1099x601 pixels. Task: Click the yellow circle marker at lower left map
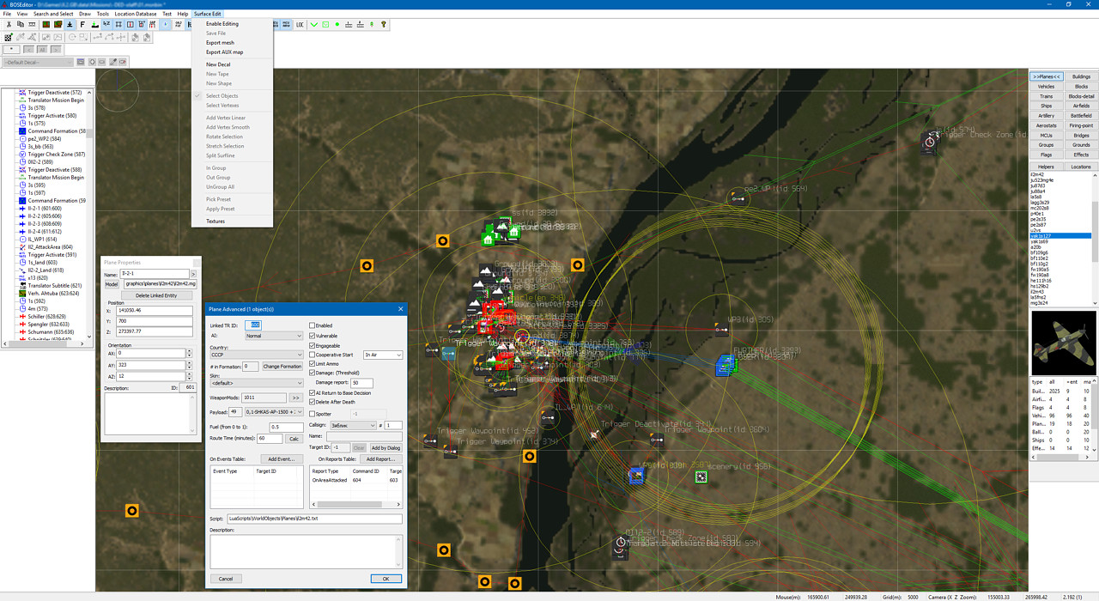(132, 511)
